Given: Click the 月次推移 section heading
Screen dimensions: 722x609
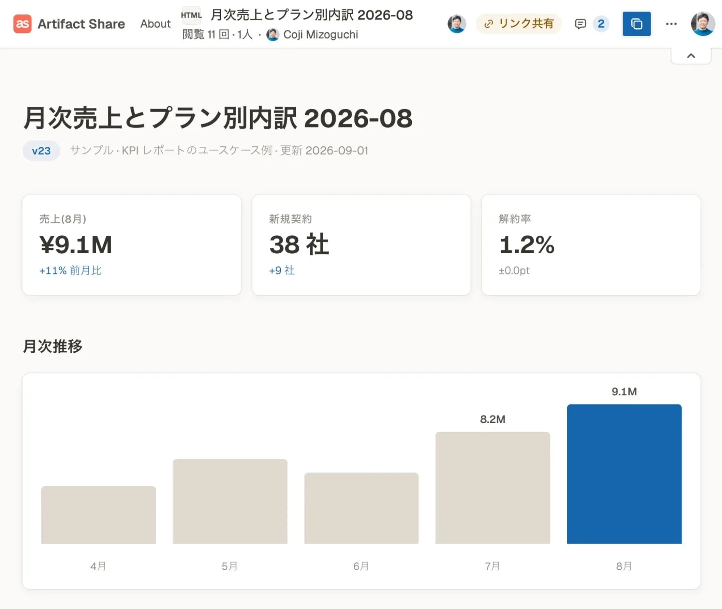Looking at the screenshot, I should (53, 346).
